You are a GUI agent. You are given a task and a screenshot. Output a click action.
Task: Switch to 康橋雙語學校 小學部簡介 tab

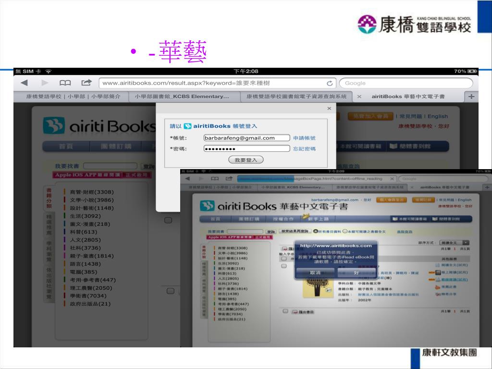pos(73,97)
